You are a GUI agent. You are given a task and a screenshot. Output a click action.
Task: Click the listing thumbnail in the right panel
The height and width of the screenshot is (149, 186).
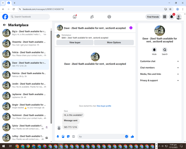[x=160, y=31]
